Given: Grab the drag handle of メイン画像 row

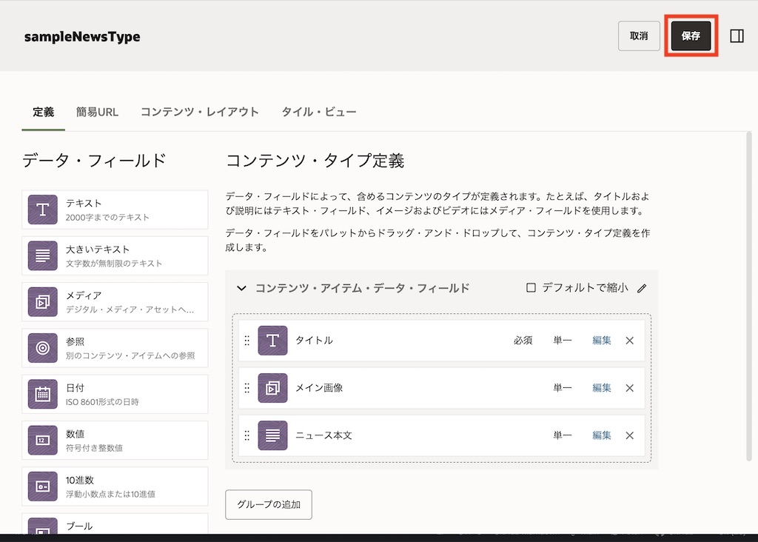Looking at the screenshot, I should click(x=247, y=388).
